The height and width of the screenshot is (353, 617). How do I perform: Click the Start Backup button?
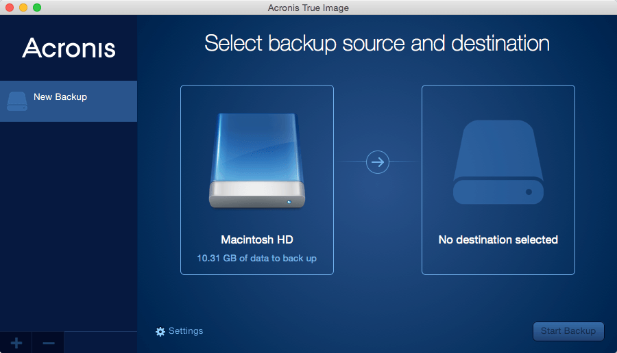[x=568, y=331]
